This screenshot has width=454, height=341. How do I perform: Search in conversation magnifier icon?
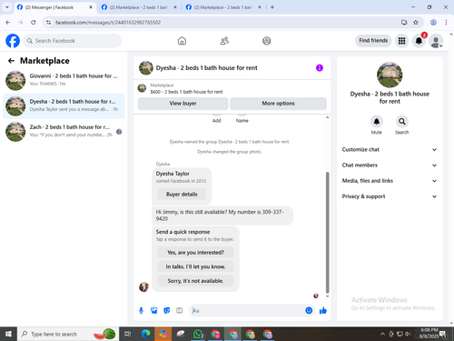click(402, 122)
